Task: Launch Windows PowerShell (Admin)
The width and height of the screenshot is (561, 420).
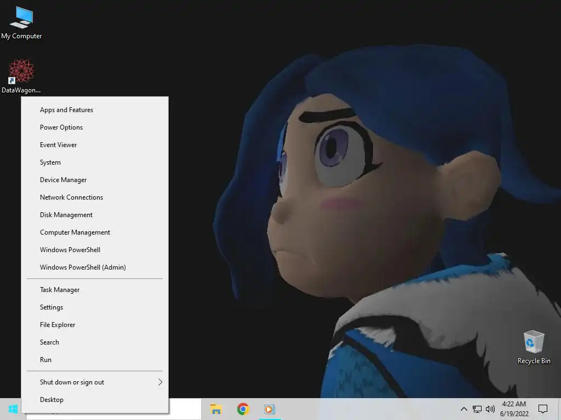Action: pos(95,267)
